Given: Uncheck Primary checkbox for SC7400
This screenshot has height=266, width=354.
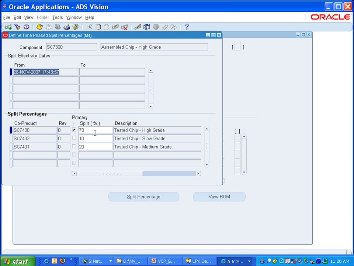Looking at the screenshot, I should click(74, 130).
